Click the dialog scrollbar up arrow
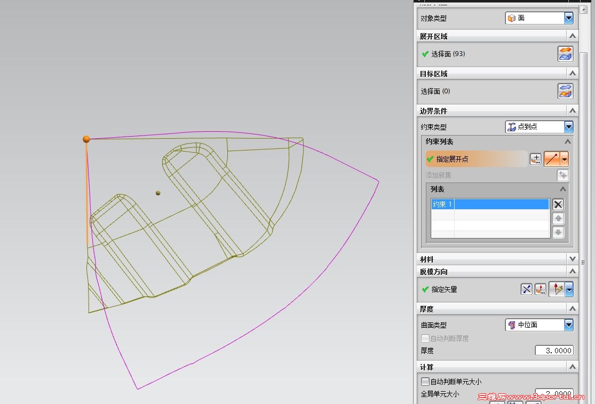Viewport: 595px width, 404px height. click(584, 10)
